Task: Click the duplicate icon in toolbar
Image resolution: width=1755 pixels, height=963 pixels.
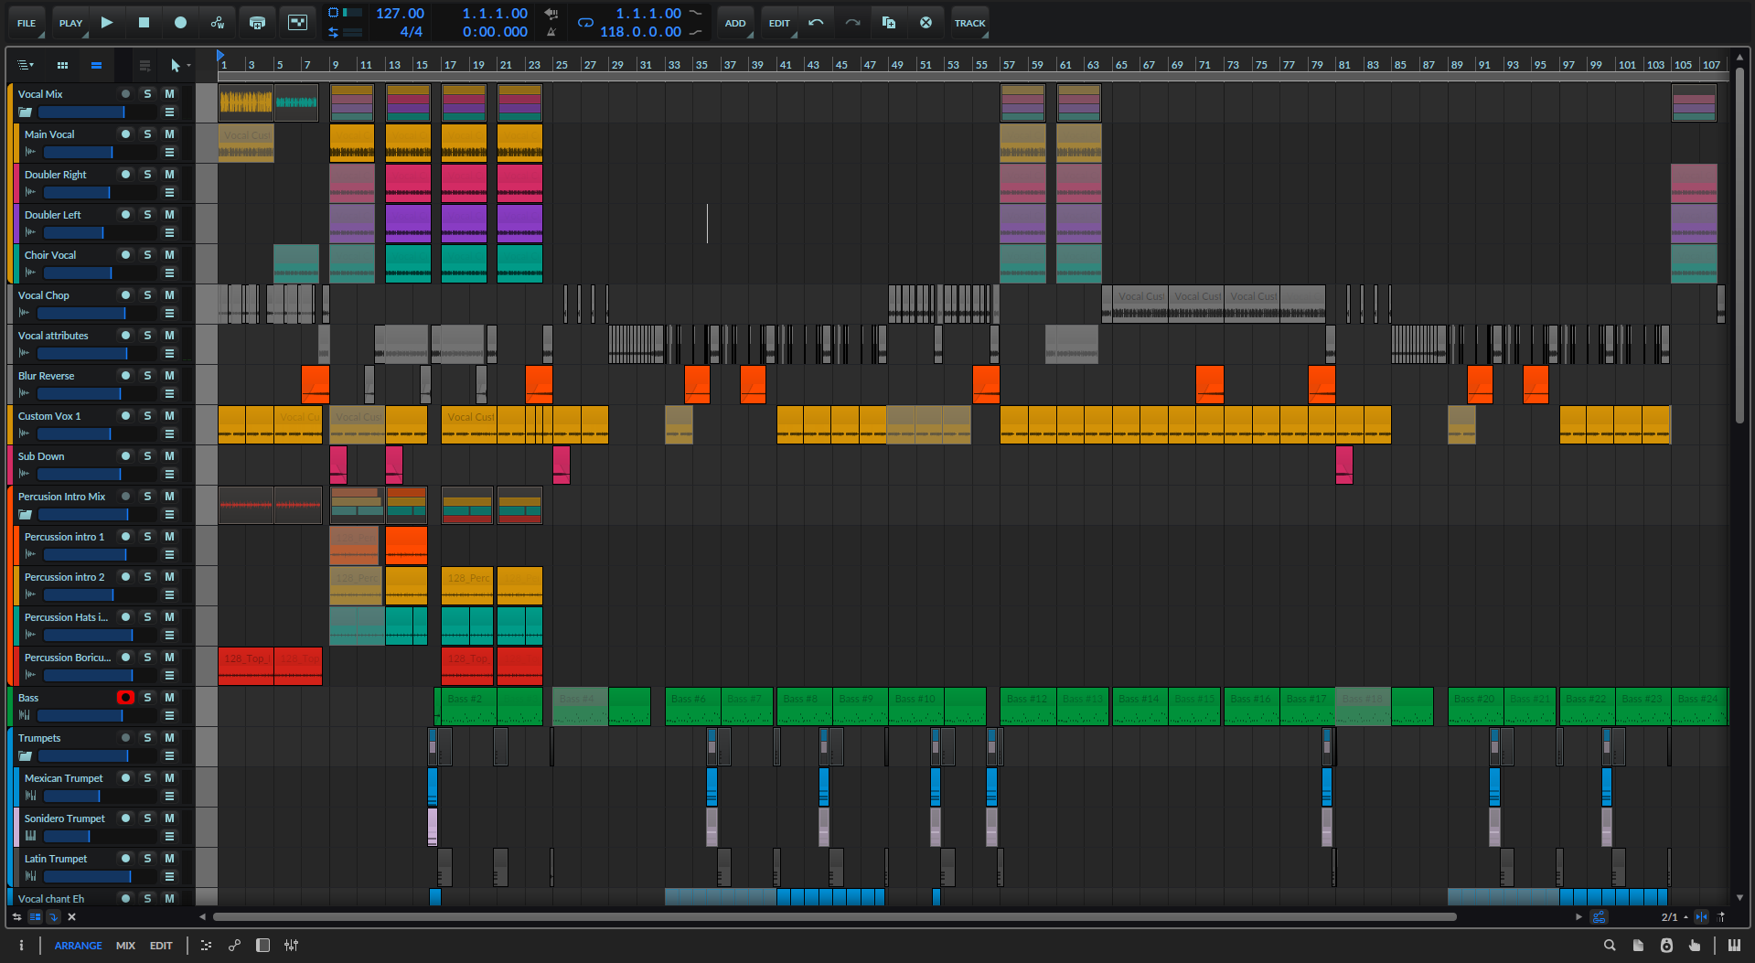Action: pyautogui.click(x=889, y=23)
